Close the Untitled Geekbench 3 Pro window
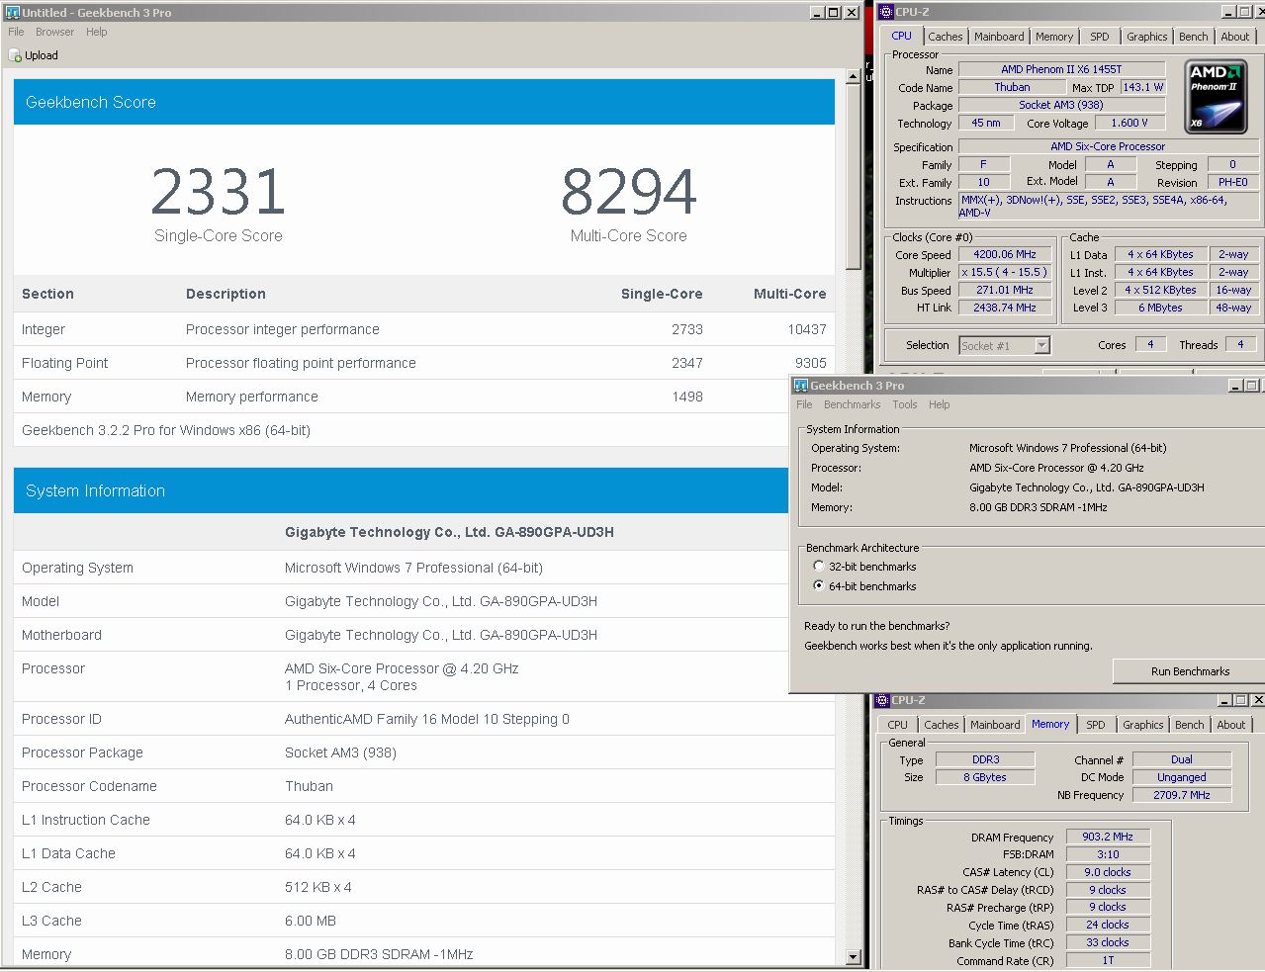This screenshot has width=1265, height=972. tap(852, 12)
